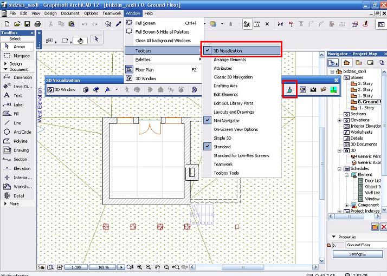Select the Drawing tool

click(x=17, y=150)
